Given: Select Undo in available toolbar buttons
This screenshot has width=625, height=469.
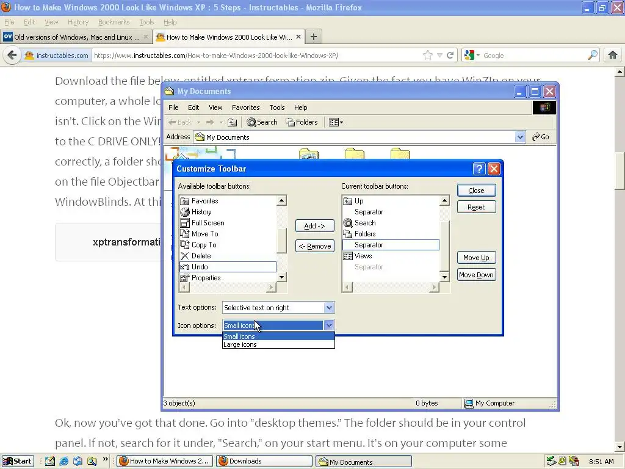Looking at the screenshot, I should (x=228, y=267).
